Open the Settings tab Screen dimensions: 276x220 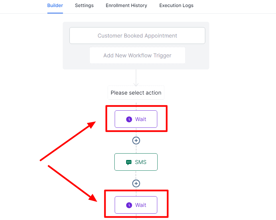point(84,5)
